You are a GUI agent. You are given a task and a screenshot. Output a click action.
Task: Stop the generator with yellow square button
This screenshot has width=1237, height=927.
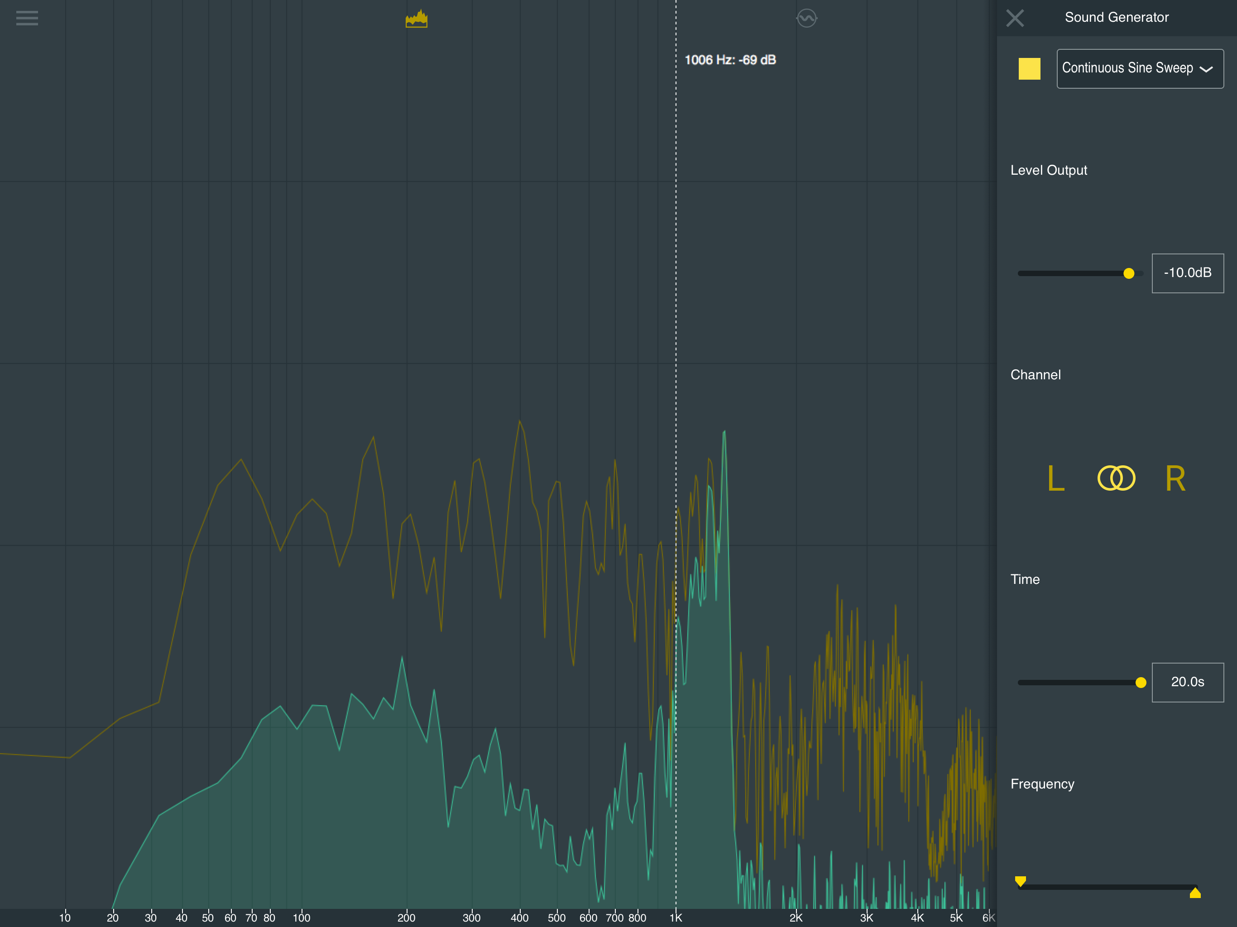pos(1030,69)
